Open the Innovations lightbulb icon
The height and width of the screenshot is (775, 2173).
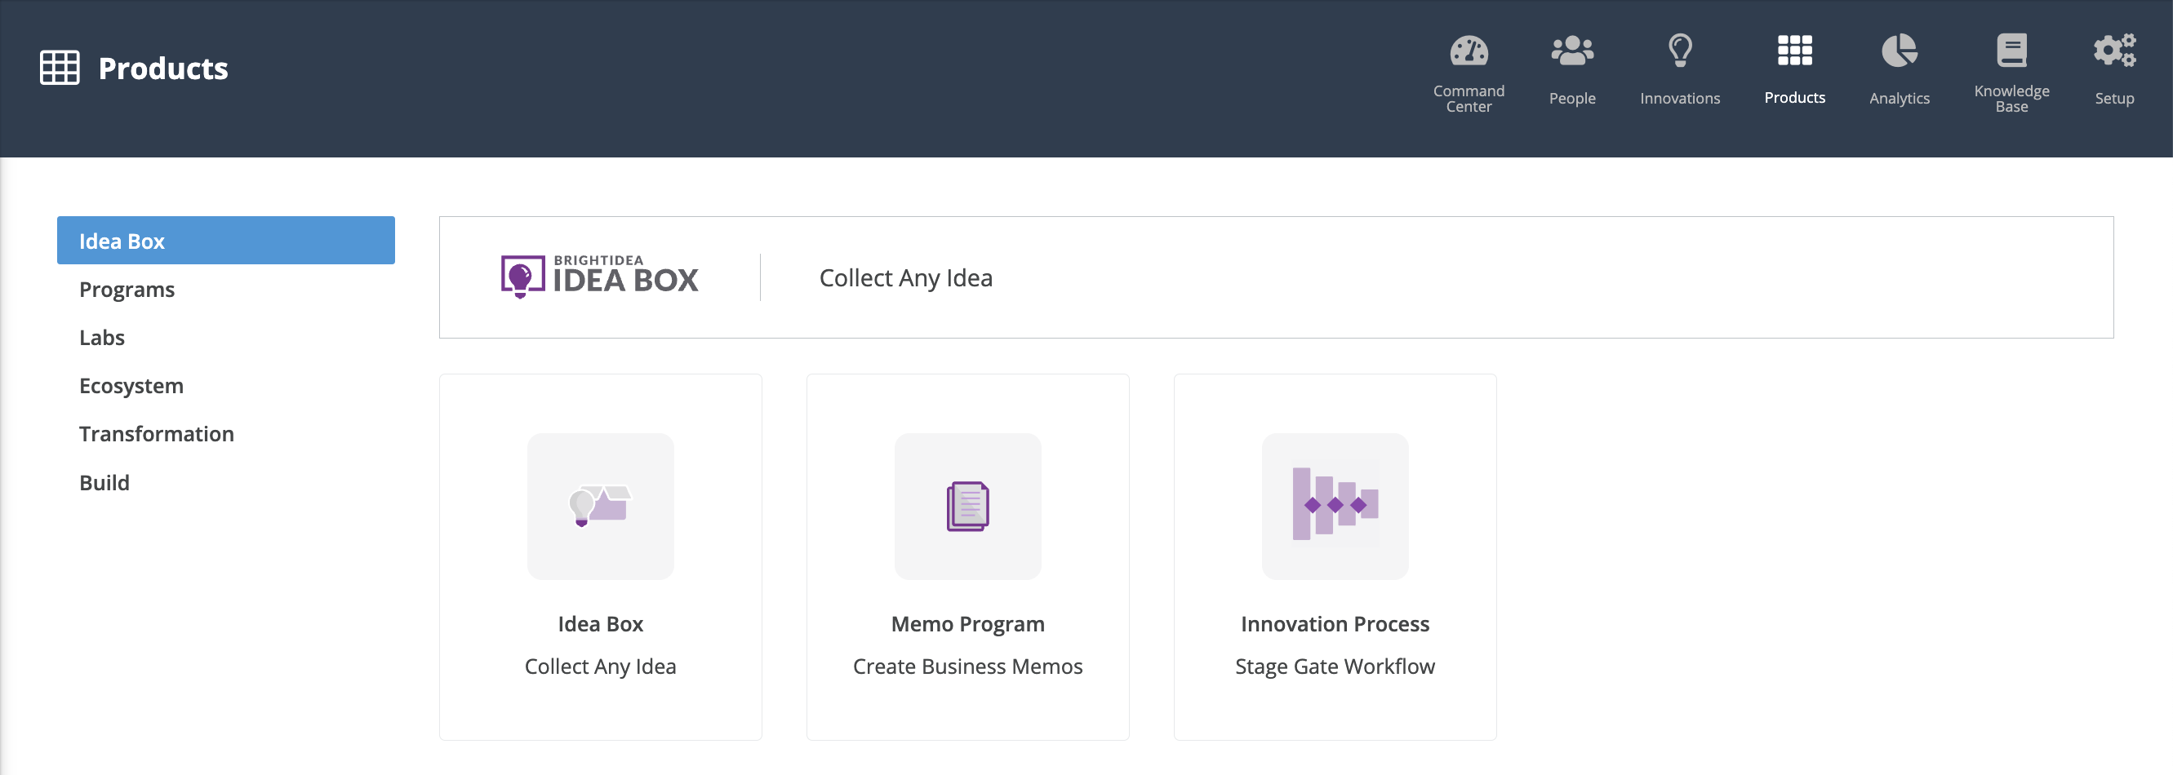[1679, 51]
